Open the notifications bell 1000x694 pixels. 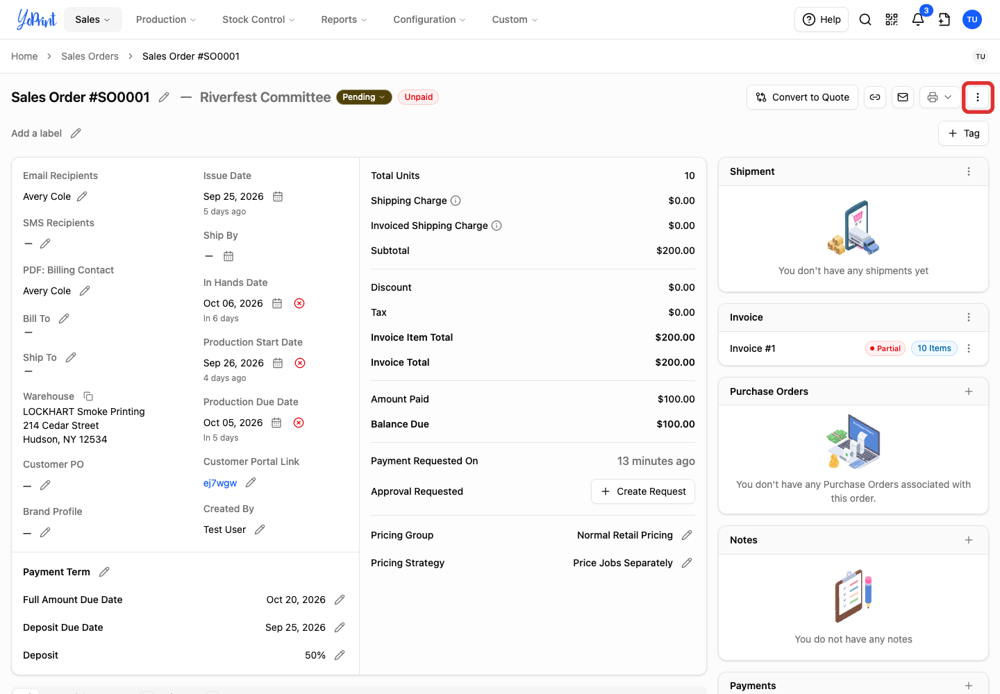[918, 19]
